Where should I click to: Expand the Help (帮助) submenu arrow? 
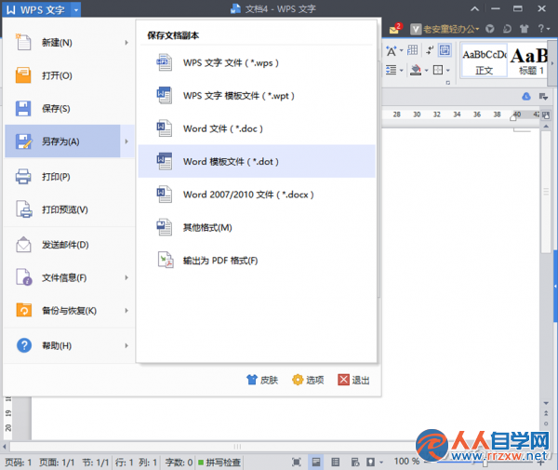[x=126, y=345]
